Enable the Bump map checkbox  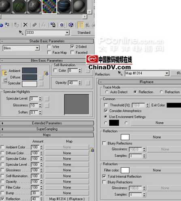pos(2,193)
